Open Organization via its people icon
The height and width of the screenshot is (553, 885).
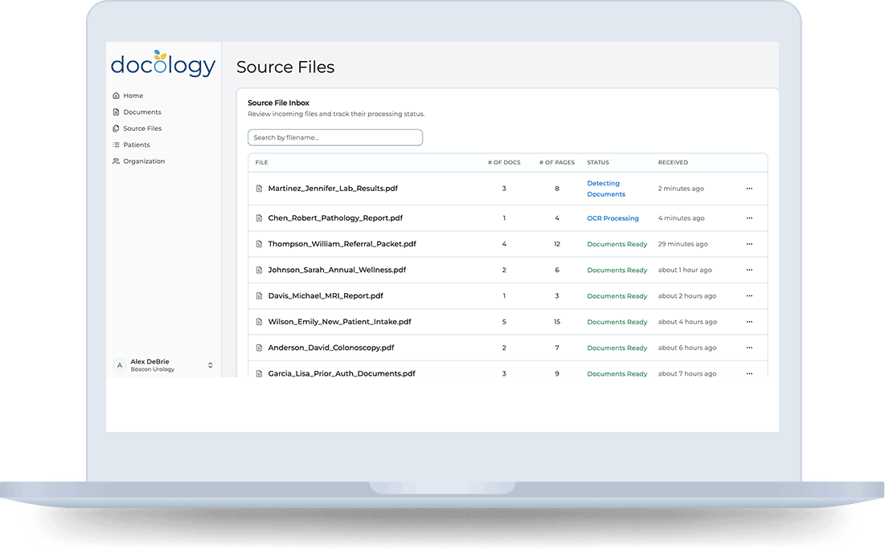116,161
